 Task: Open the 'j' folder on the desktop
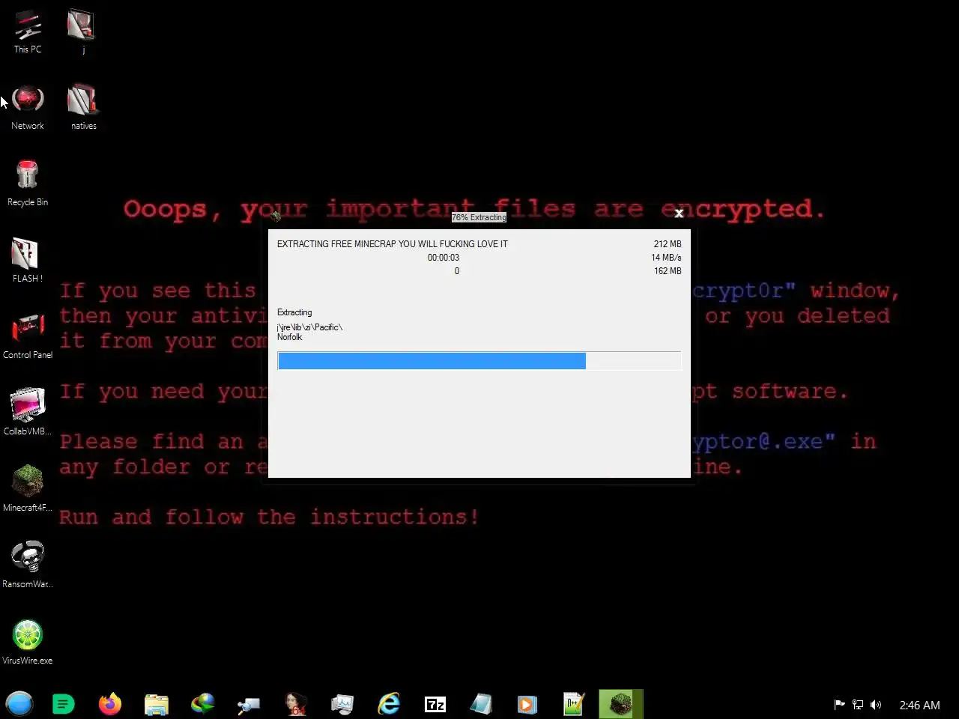[x=82, y=32]
